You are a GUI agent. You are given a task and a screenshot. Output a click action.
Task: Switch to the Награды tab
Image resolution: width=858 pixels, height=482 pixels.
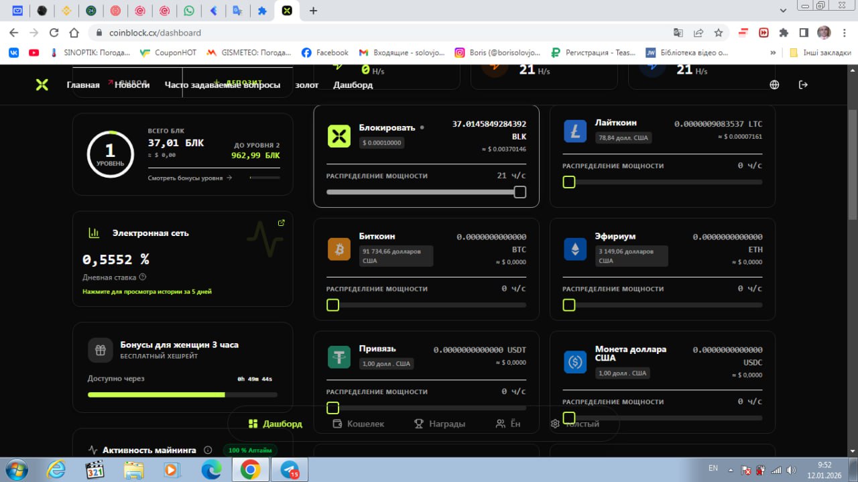440,424
